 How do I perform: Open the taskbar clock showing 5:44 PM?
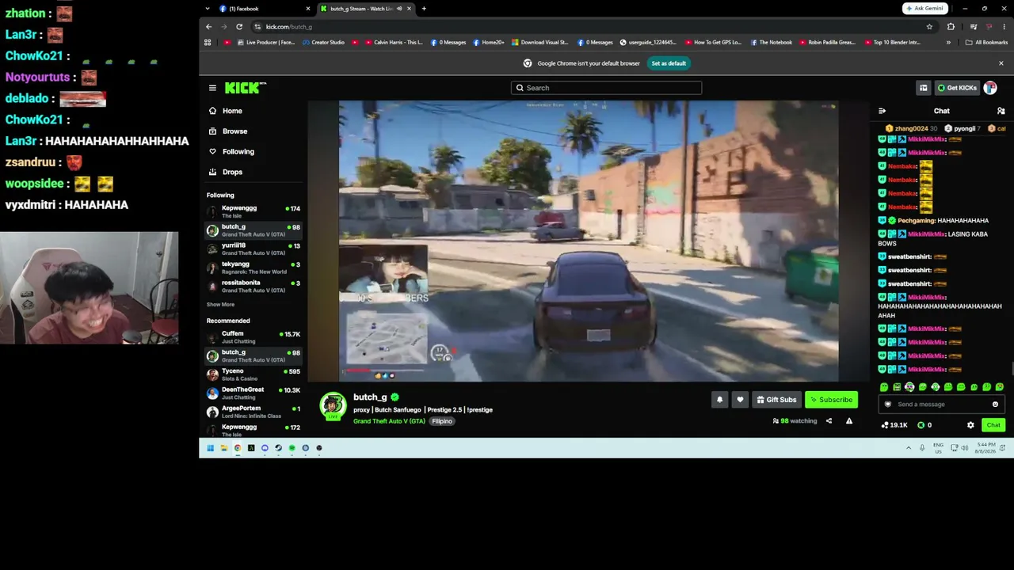click(x=986, y=448)
